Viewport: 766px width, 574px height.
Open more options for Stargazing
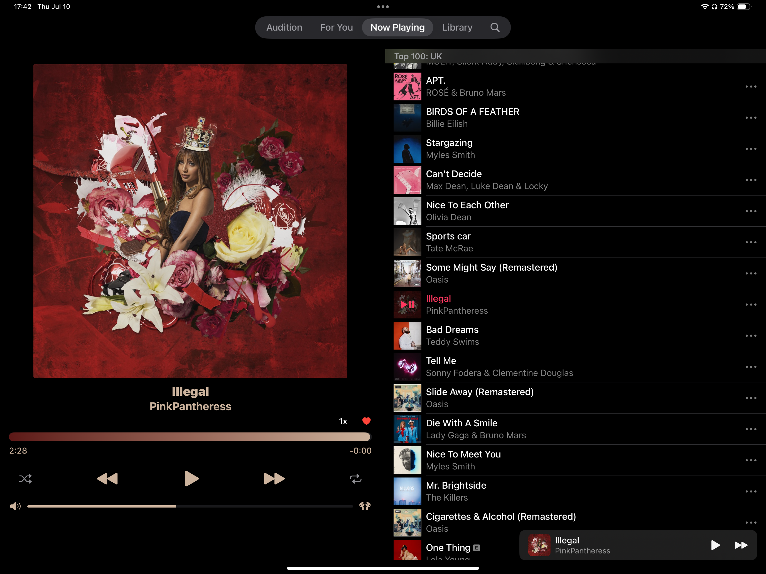(x=751, y=149)
